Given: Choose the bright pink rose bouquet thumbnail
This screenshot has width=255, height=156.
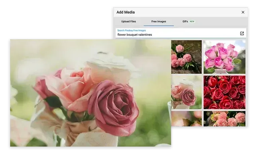Looking at the screenshot, I should click(x=224, y=57).
